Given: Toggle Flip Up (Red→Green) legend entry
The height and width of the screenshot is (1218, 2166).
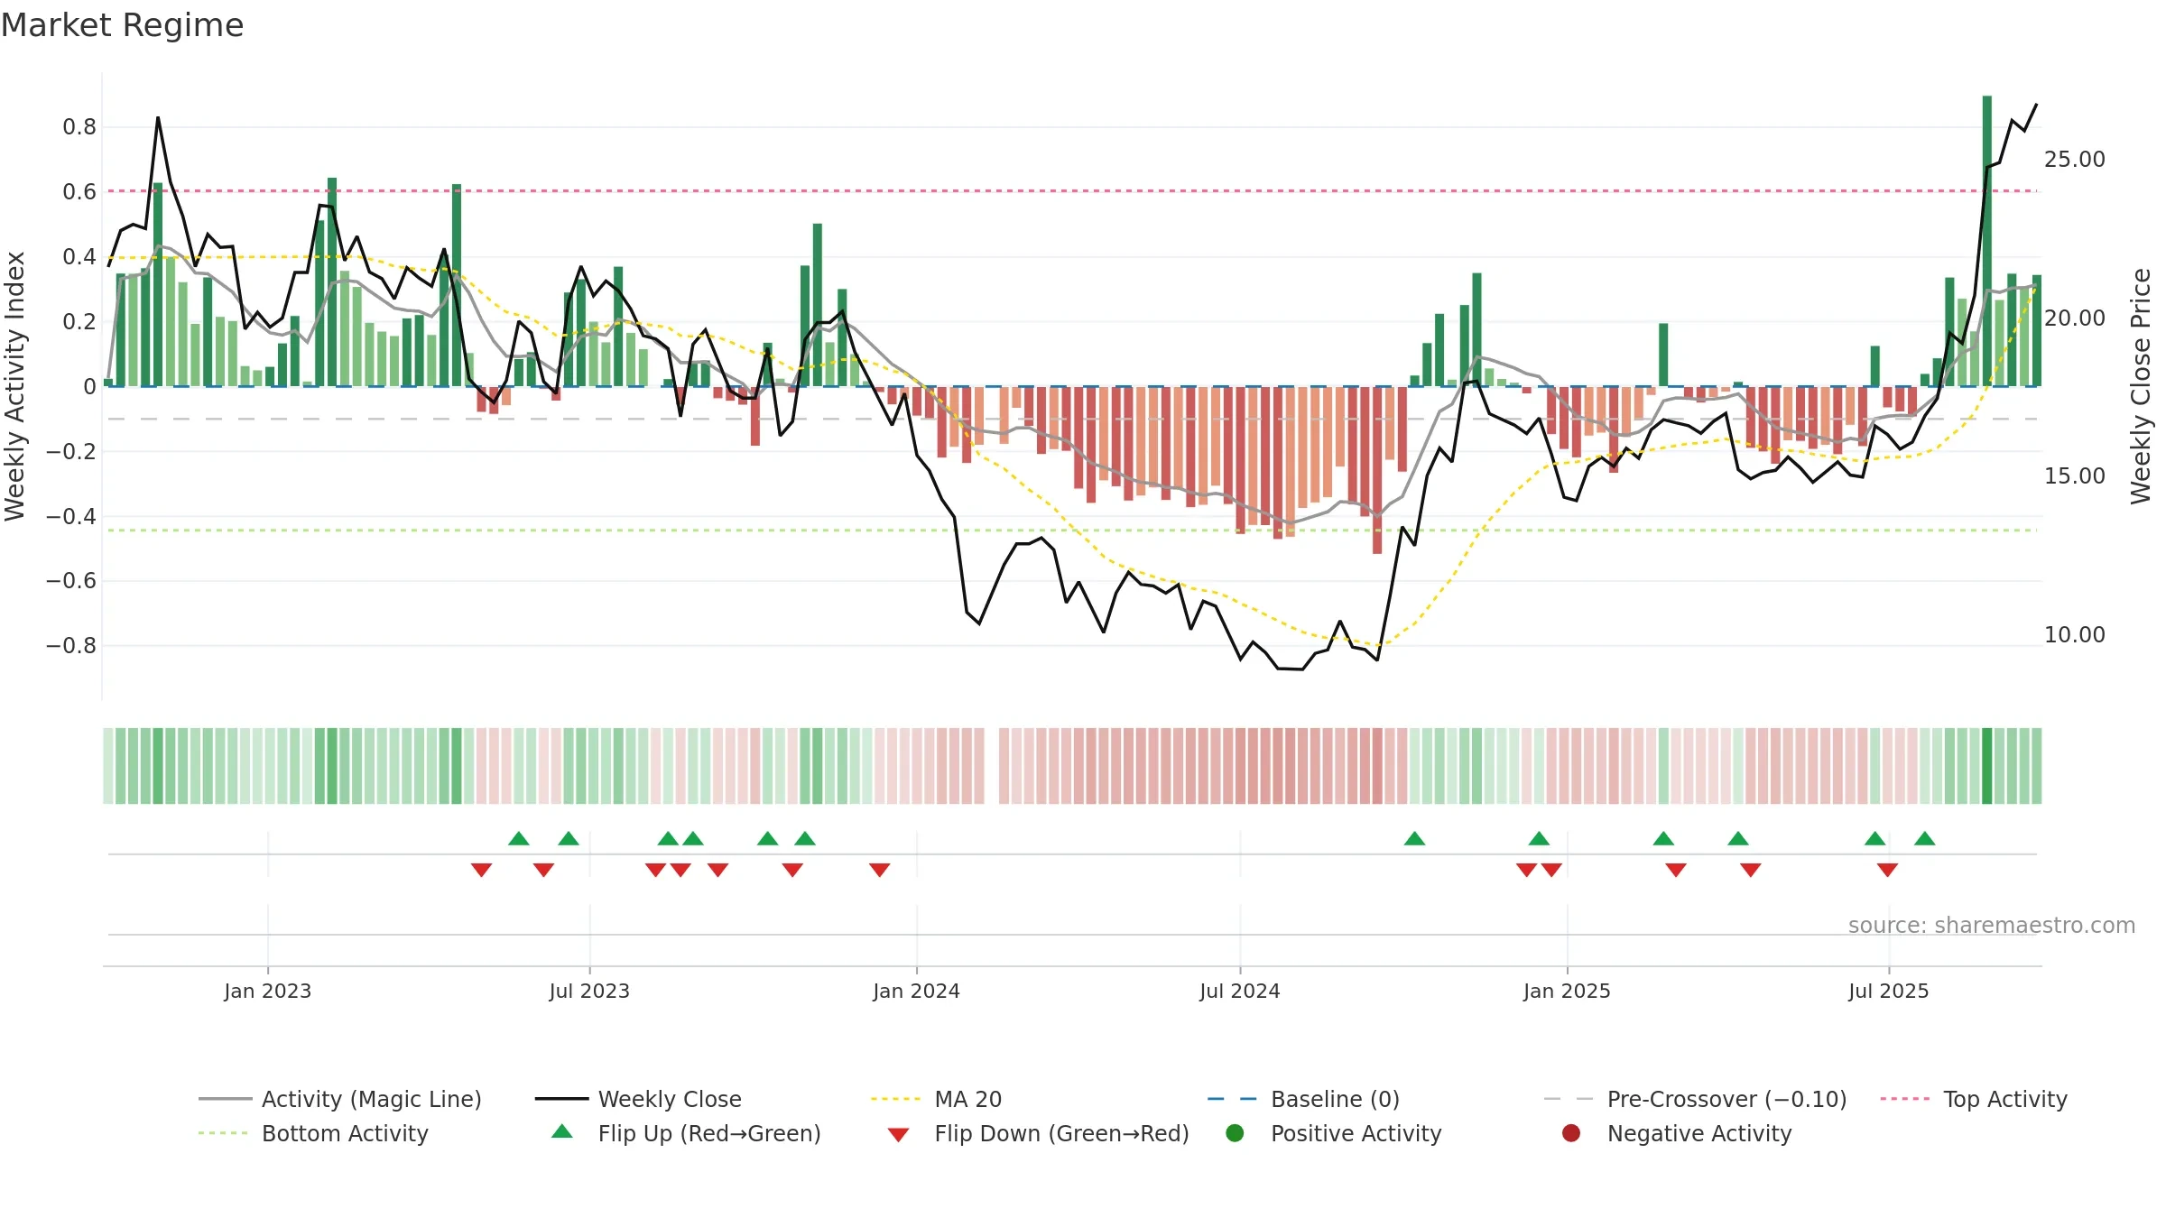Looking at the screenshot, I should 686,1133.
